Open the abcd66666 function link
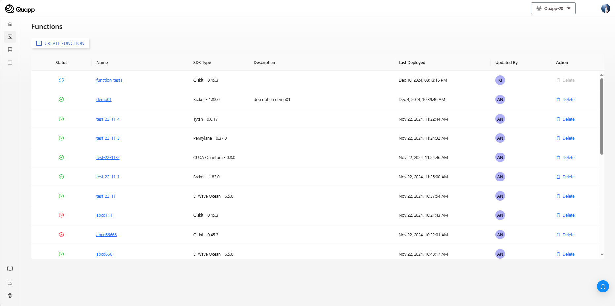This screenshot has height=306, width=615. (106, 235)
